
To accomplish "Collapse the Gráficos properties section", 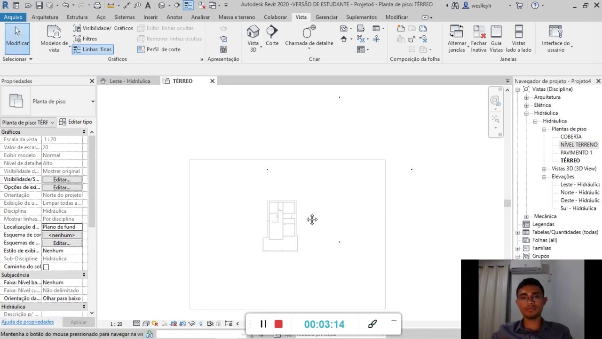I will (x=84, y=132).
